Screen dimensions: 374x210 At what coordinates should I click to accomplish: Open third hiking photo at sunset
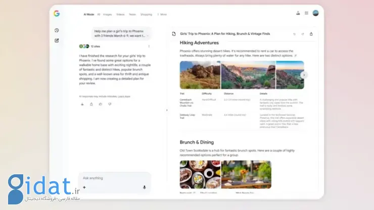[x=290, y=75]
